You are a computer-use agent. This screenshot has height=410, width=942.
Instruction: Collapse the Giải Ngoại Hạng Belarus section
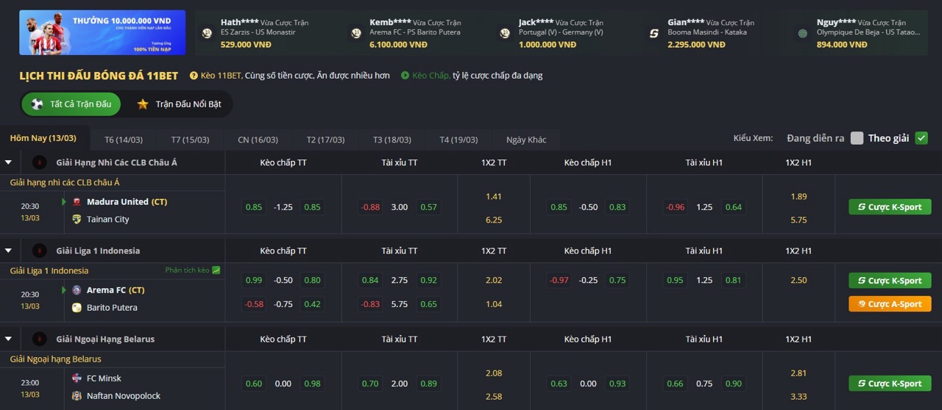click(9, 339)
